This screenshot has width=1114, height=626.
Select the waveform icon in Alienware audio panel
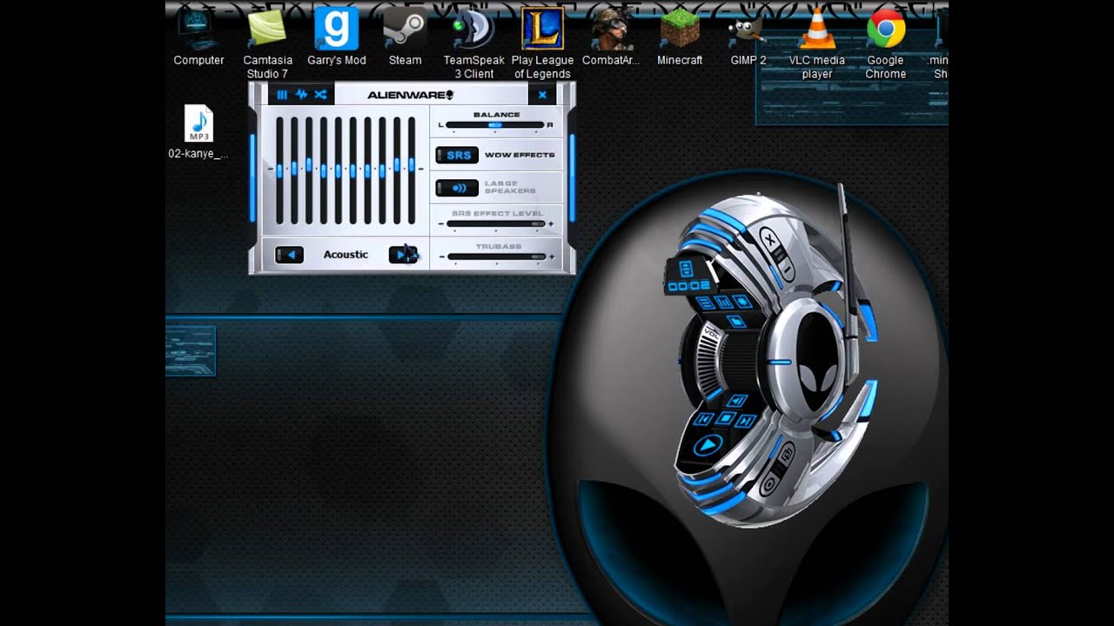point(301,95)
